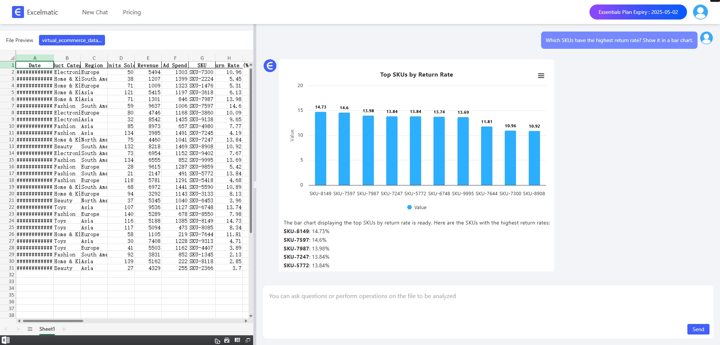The width and height of the screenshot is (720, 345).
Task: Open New Chat from the top navigation
Action: click(x=95, y=12)
